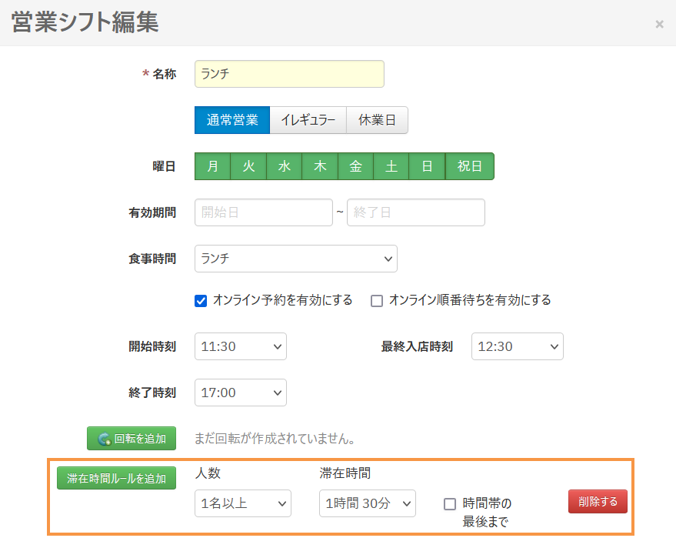The width and height of the screenshot is (676, 548).
Task: Toggle the 土 weekday button
Action: [391, 166]
